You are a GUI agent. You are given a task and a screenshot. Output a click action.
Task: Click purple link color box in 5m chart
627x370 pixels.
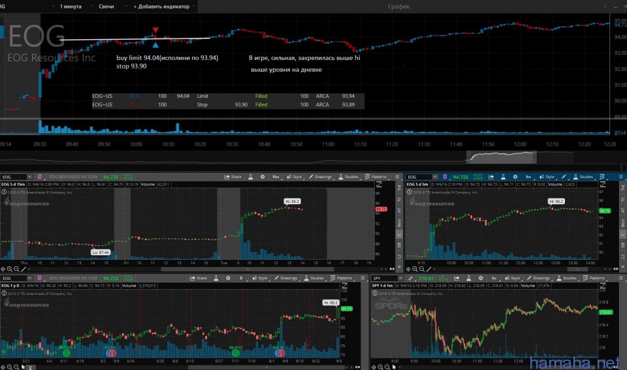coord(445,177)
